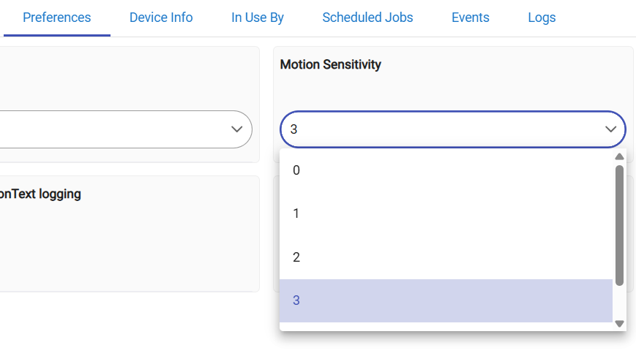Click the Motion Sensitivity combo box showing 3
This screenshot has height=356, width=636.
coord(439,129)
